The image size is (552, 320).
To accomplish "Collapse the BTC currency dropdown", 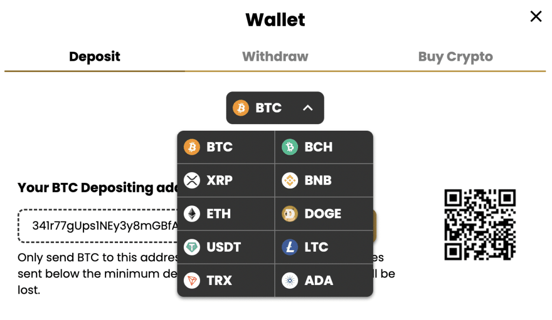I will 275,108.
